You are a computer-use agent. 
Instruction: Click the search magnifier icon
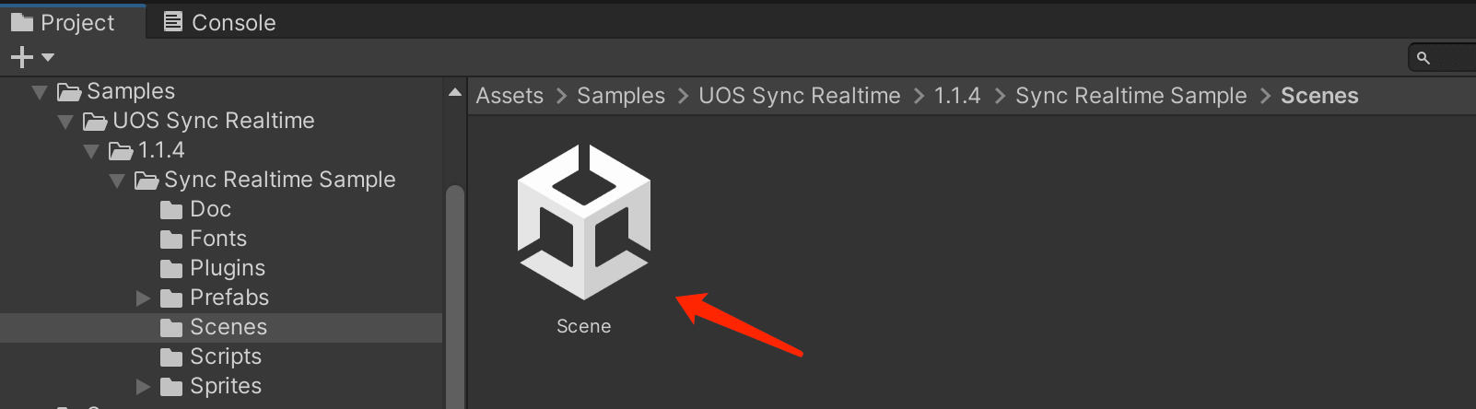pos(1423,58)
